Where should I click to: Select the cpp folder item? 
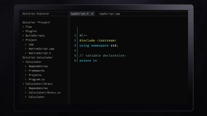[31, 44]
